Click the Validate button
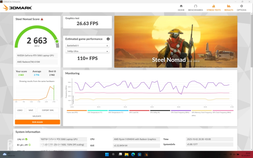The height and width of the screenshot is (158, 253). tap(37, 116)
